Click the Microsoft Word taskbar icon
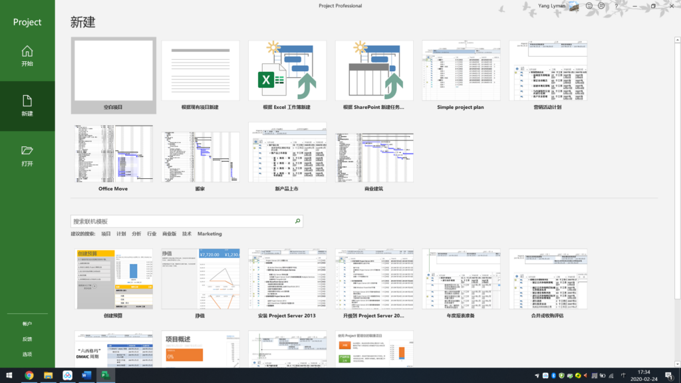Viewport: 681px width, 383px height. 86,376
